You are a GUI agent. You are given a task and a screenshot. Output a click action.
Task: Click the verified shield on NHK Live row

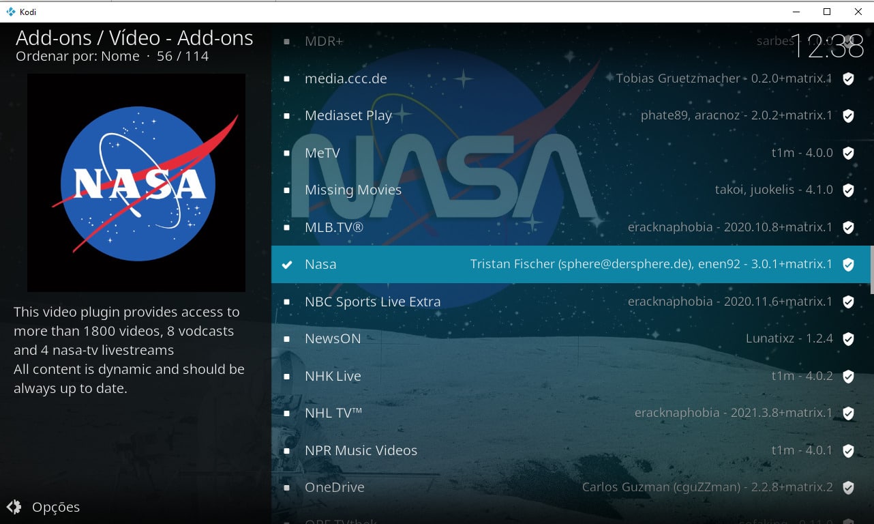tap(848, 377)
